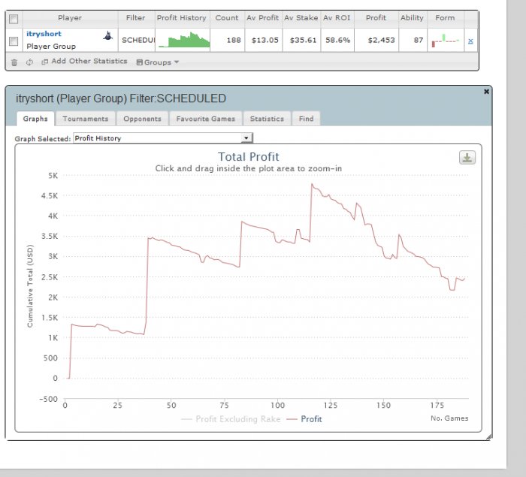This screenshot has height=477, width=526.
Task: Click the refresh arrows icon
Action: coord(29,62)
